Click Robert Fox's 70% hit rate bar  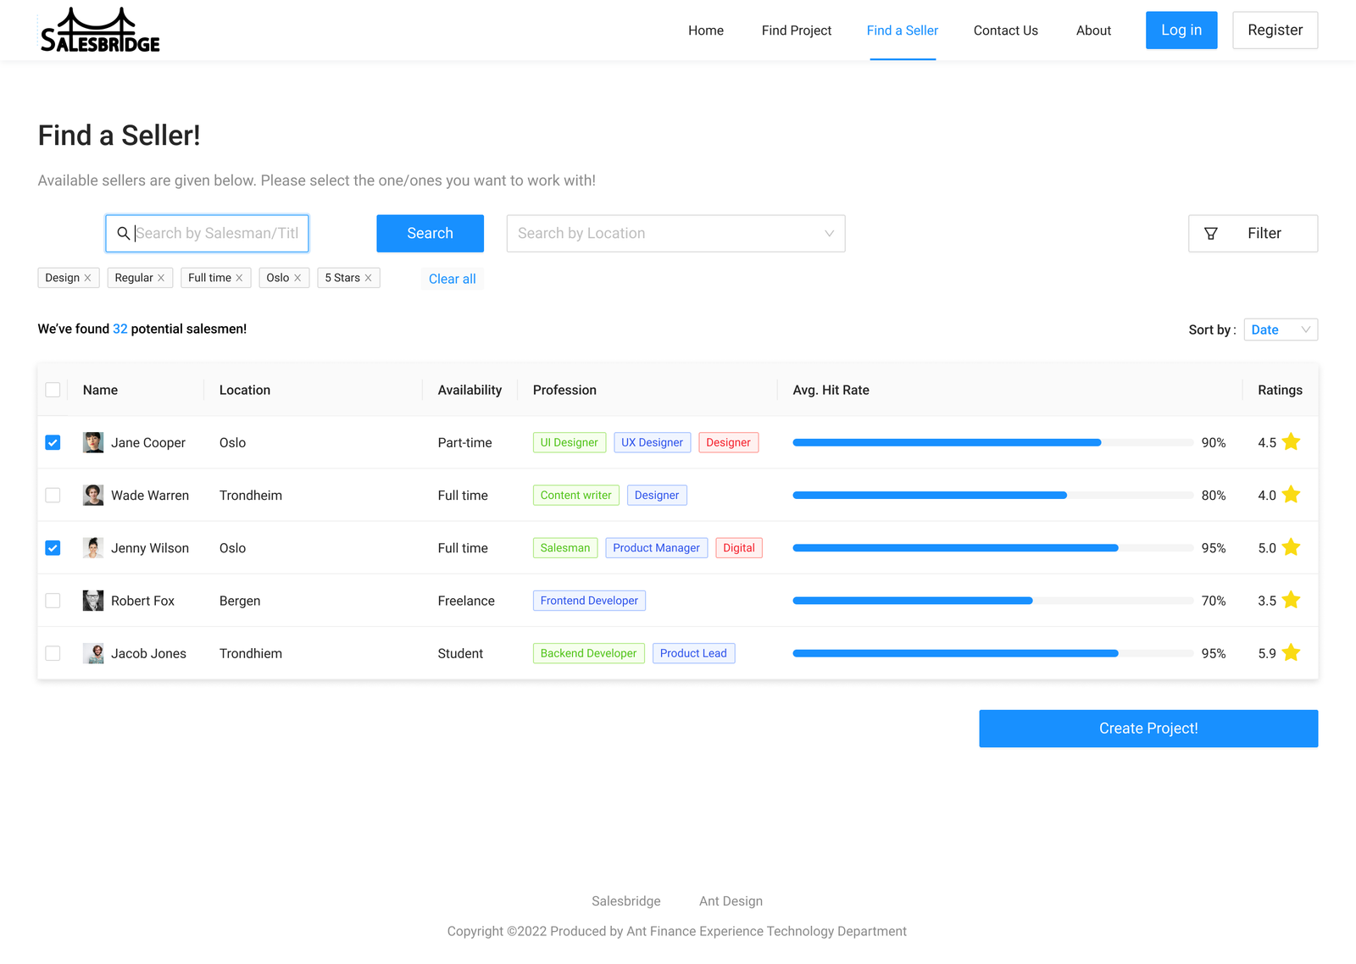click(x=992, y=601)
